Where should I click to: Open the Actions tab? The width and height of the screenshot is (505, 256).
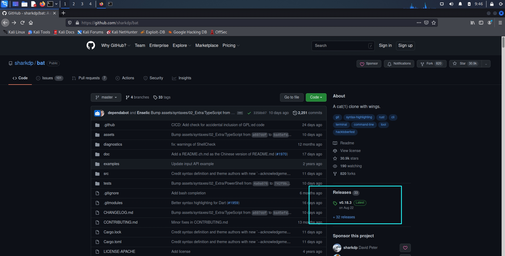[x=125, y=78]
